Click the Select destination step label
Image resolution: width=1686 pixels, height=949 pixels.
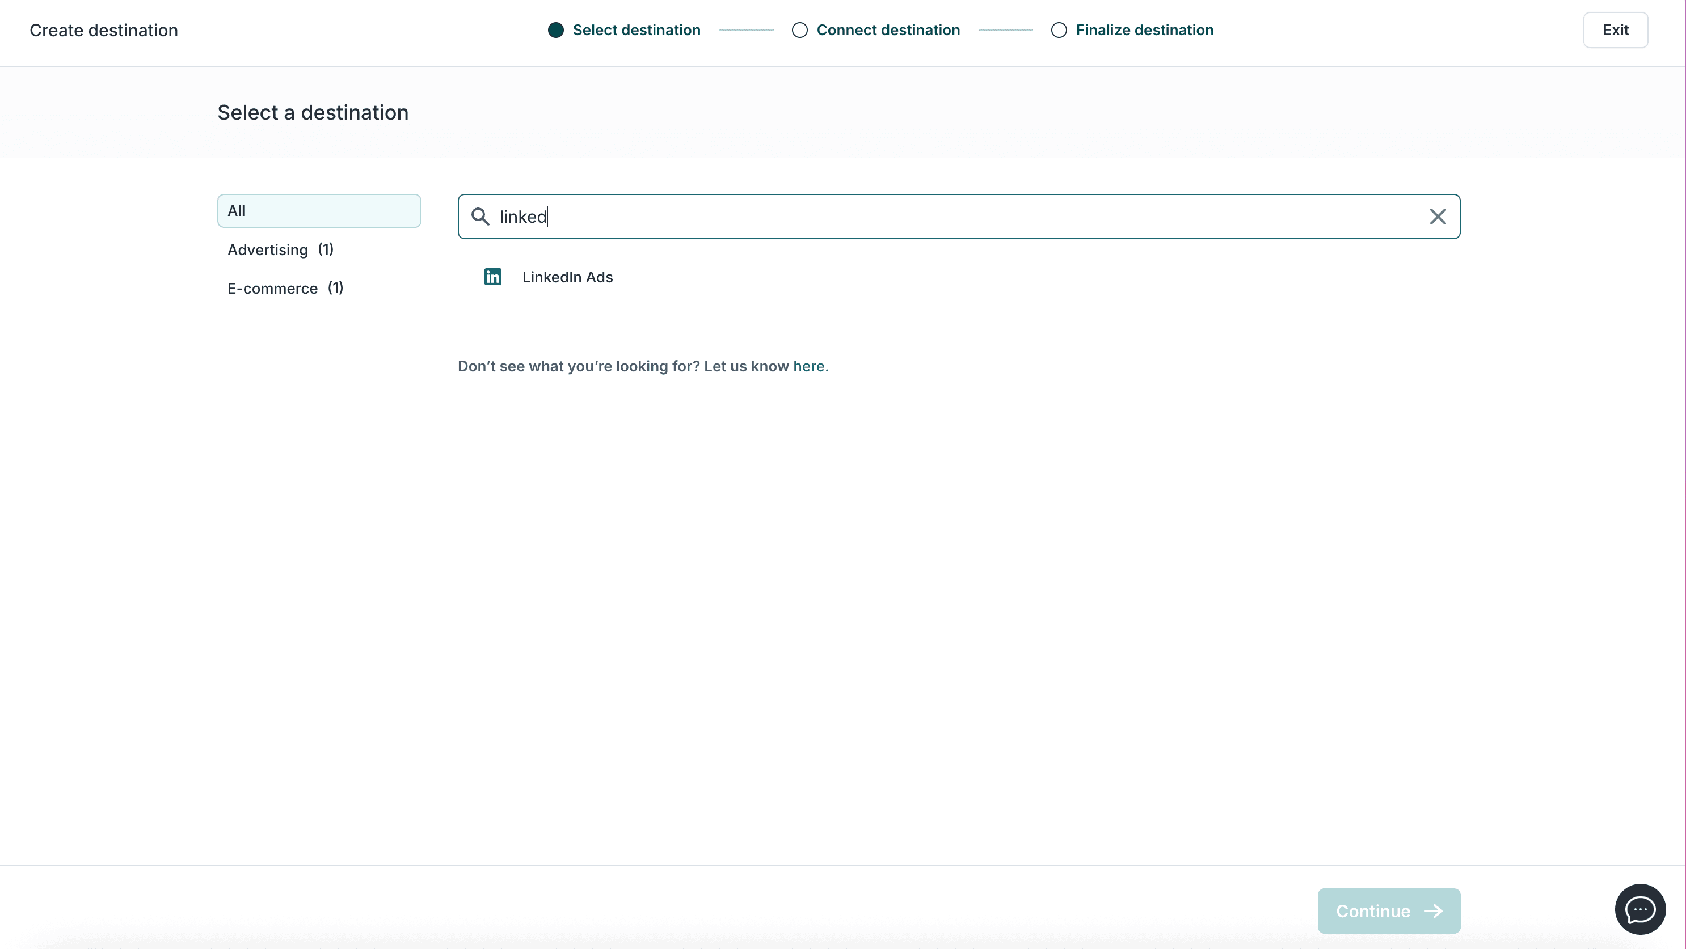(x=636, y=29)
